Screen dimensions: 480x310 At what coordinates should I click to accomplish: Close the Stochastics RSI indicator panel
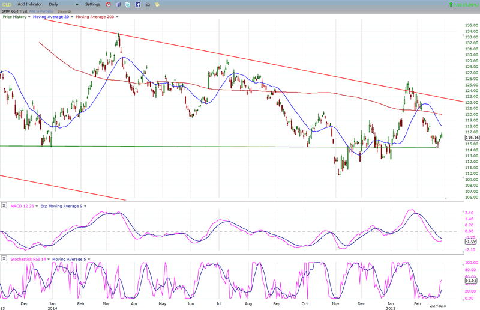(x=4, y=259)
